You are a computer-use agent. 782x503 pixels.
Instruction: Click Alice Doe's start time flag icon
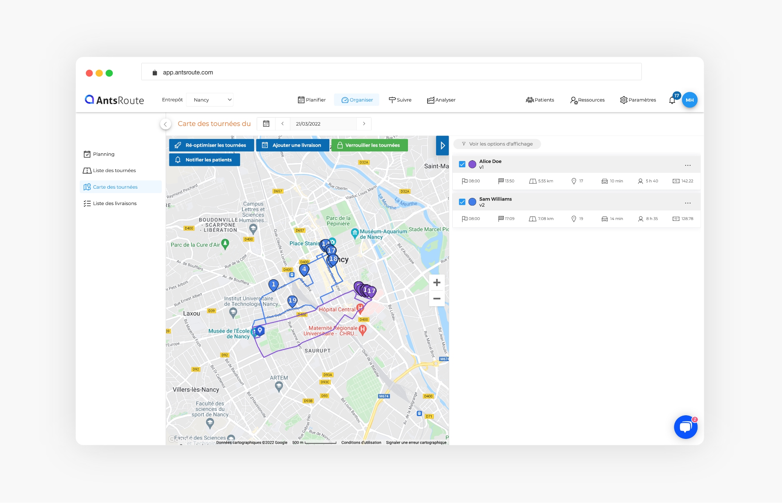pyautogui.click(x=464, y=181)
